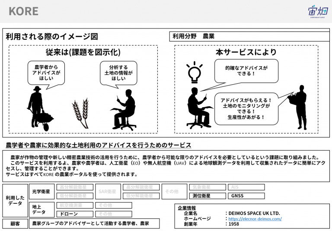
Task: Click the greyed '気象衛星' box
Action: (207, 187)
